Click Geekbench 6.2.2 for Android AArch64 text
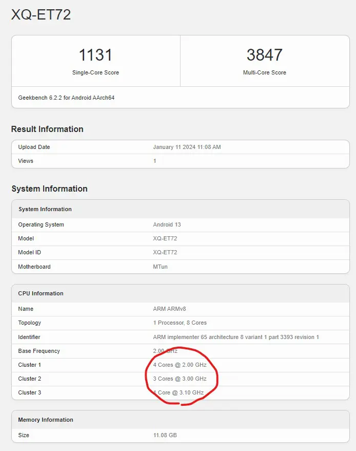The image size is (356, 451). (x=66, y=98)
